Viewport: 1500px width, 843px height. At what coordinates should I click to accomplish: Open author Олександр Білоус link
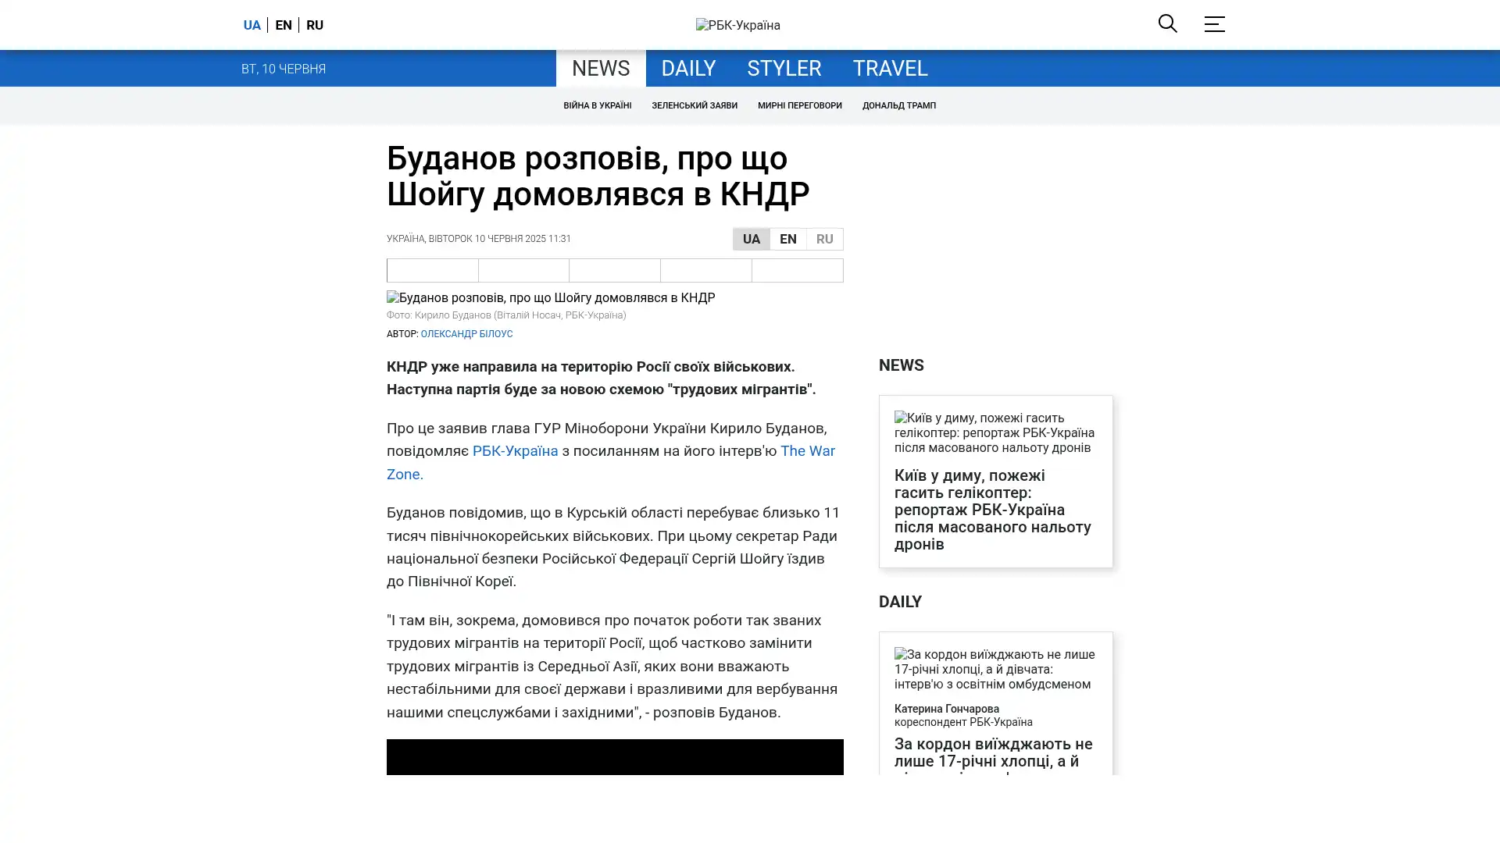(x=466, y=334)
